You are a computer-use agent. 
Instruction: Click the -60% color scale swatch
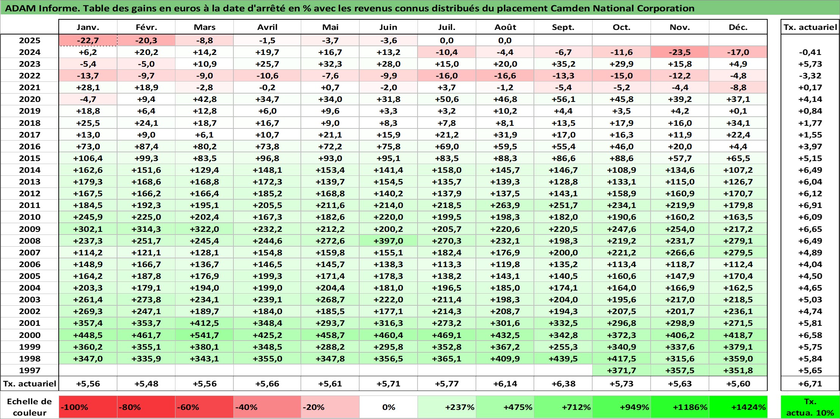(204, 407)
